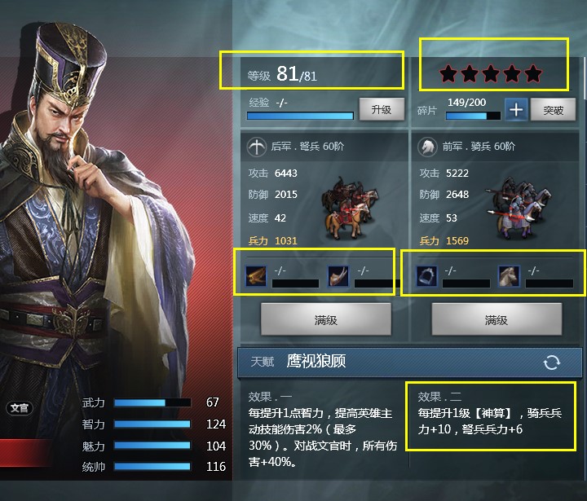Select the crossbow weapon equipment slot
Image resolution: width=587 pixels, height=501 pixels.
pyautogui.click(x=256, y=276)
